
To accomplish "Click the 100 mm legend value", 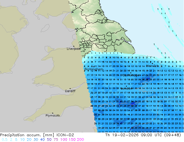I will coord(64,140).
